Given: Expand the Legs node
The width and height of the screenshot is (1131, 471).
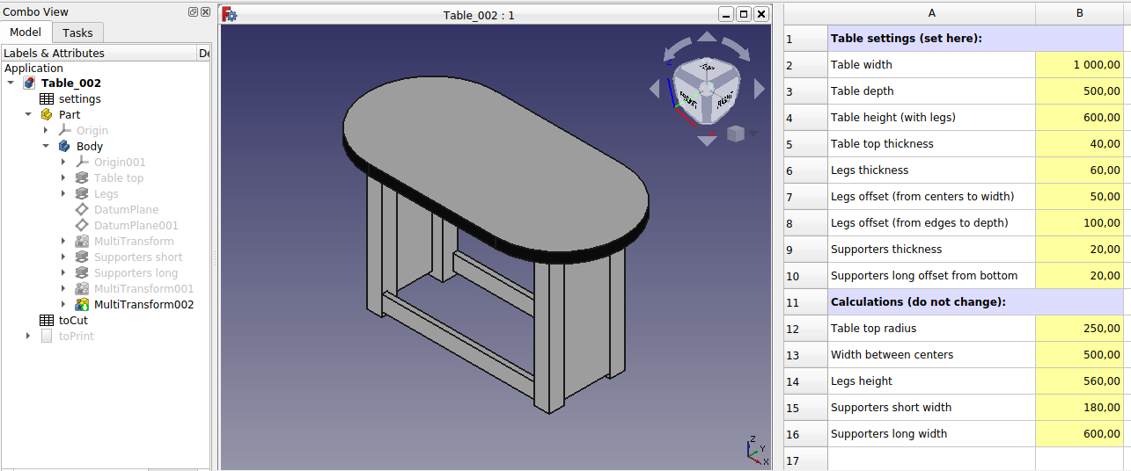Looking at the screenshot, I should 63,194.
